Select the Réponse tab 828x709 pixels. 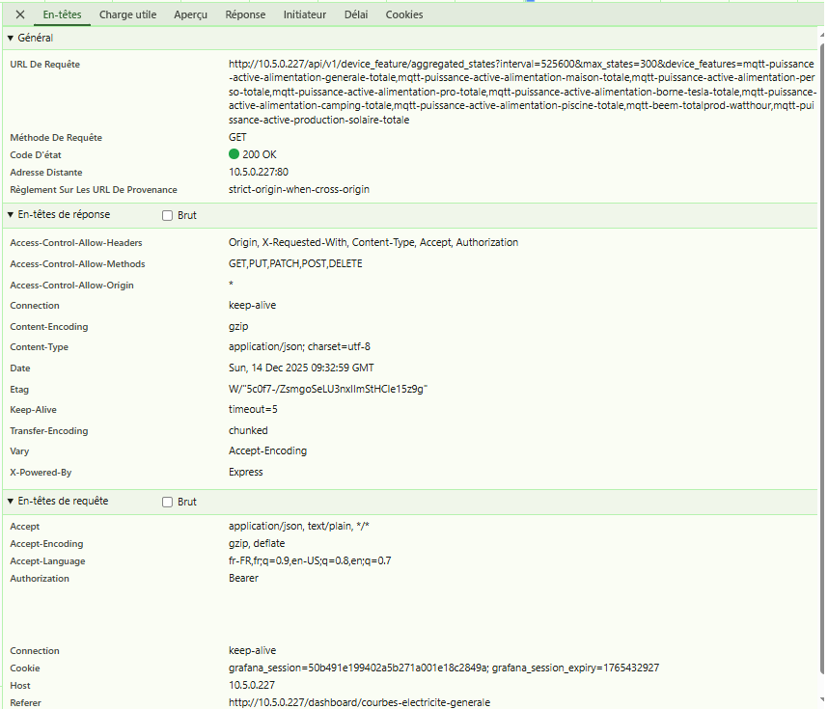click(x=245, y=14)
